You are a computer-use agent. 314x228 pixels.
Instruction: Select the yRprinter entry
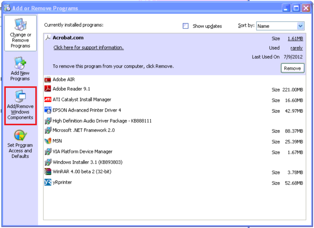(x=174, y=182)
